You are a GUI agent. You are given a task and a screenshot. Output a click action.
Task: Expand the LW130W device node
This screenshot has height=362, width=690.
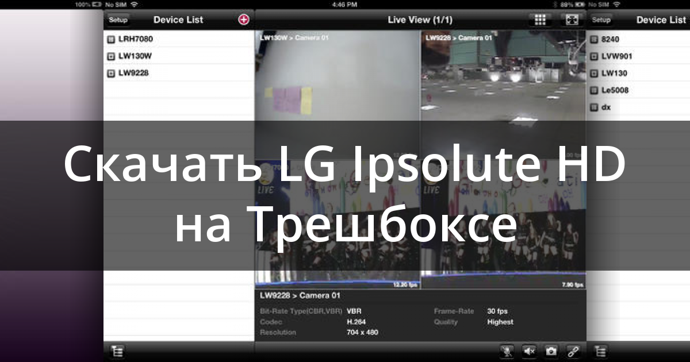pos(112,56)
